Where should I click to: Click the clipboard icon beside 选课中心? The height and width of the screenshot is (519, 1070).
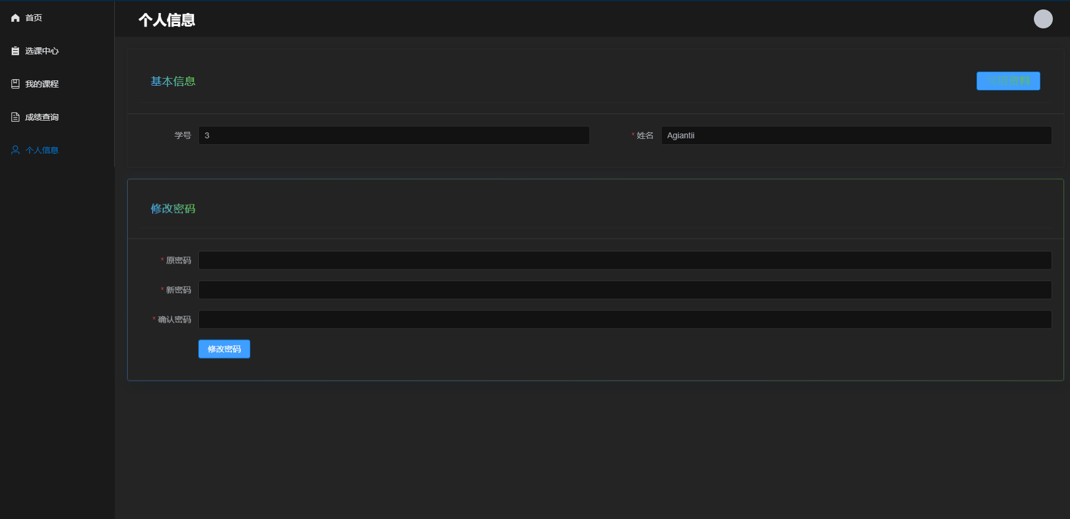[15, 51]
